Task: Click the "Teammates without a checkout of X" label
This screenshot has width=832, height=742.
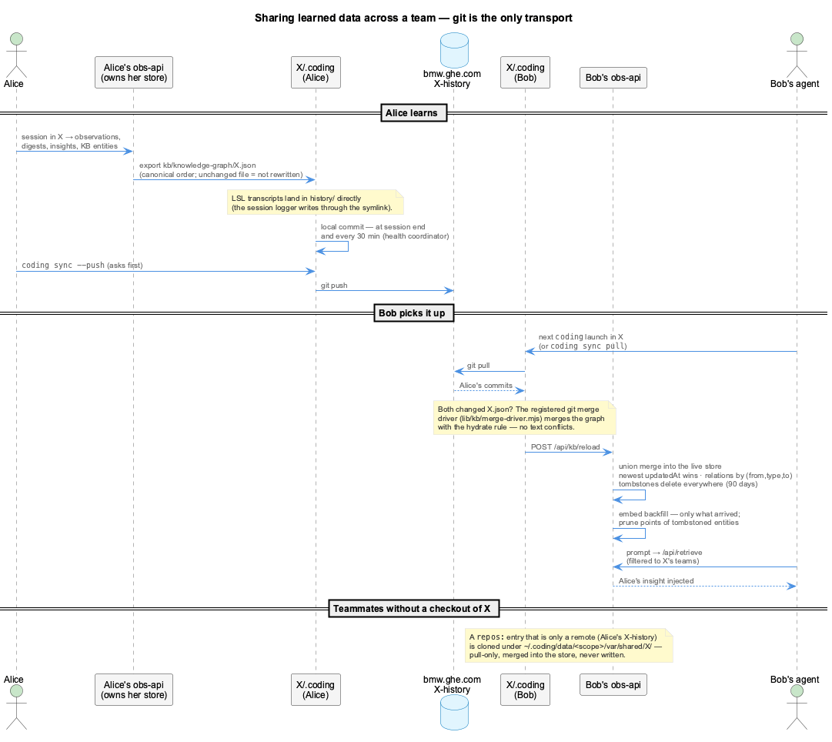Action: (x=414, y=608)
